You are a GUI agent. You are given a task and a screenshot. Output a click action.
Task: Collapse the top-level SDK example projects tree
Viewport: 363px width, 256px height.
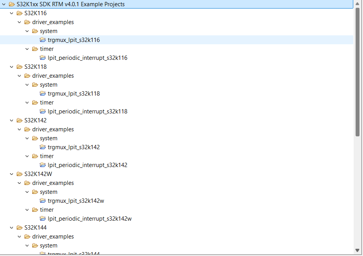[4, 4]
